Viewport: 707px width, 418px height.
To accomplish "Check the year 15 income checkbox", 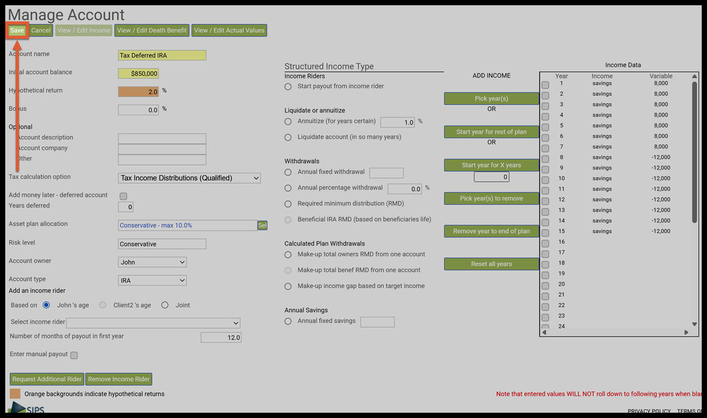I will coord(545,233).
